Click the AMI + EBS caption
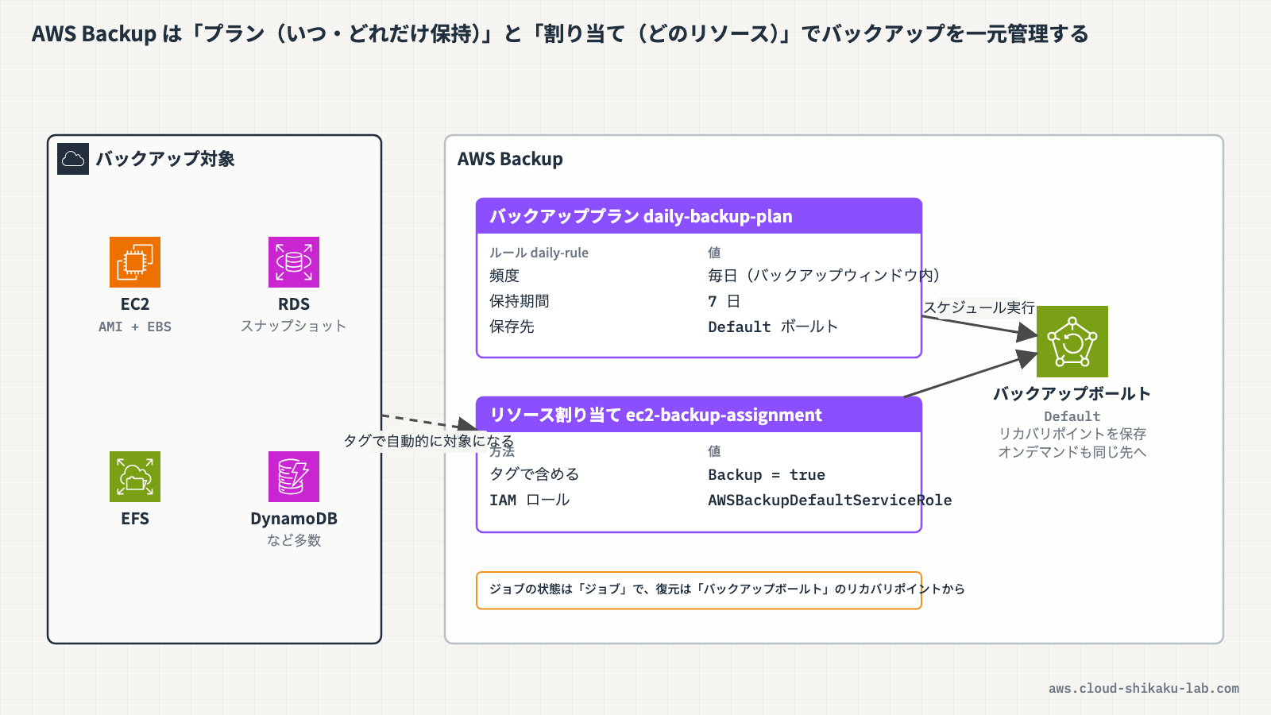The image size is (1271, 715). click(x=135, y=327)
